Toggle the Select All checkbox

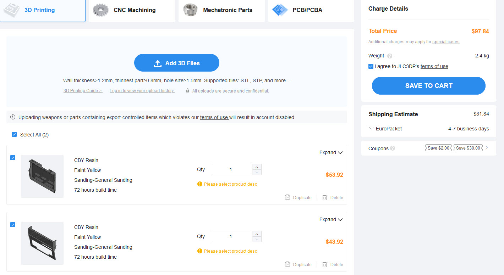coord(14,134)
